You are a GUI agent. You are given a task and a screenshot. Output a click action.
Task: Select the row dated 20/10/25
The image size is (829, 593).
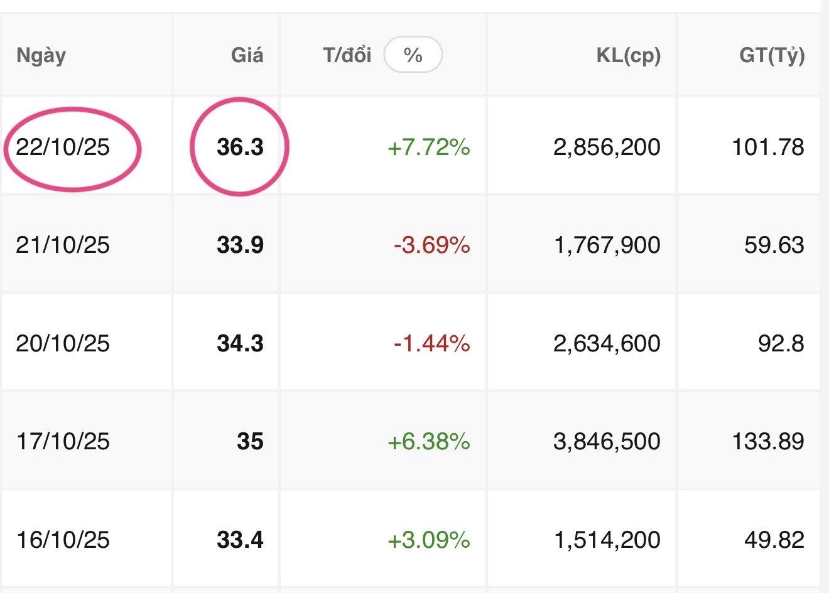coord(411,343)
